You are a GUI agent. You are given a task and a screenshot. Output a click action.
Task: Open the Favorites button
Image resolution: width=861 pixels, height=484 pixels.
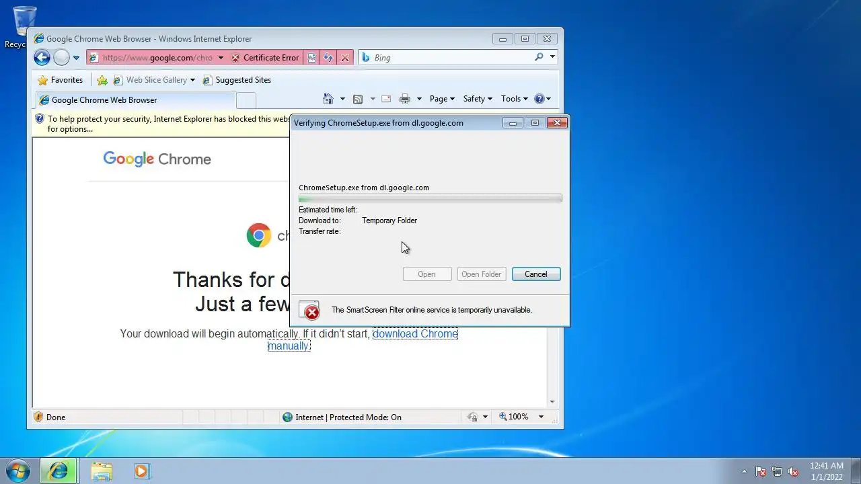[x=61, y=80]
